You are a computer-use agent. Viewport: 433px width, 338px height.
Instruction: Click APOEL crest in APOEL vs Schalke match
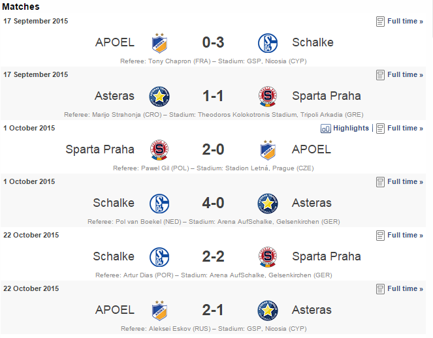click(x=159, y=43)
